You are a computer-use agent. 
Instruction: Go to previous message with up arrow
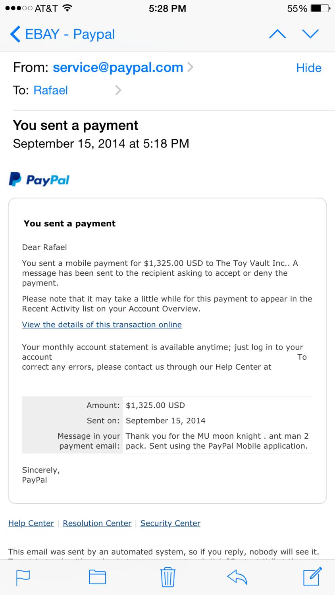[x=277, y=34]
